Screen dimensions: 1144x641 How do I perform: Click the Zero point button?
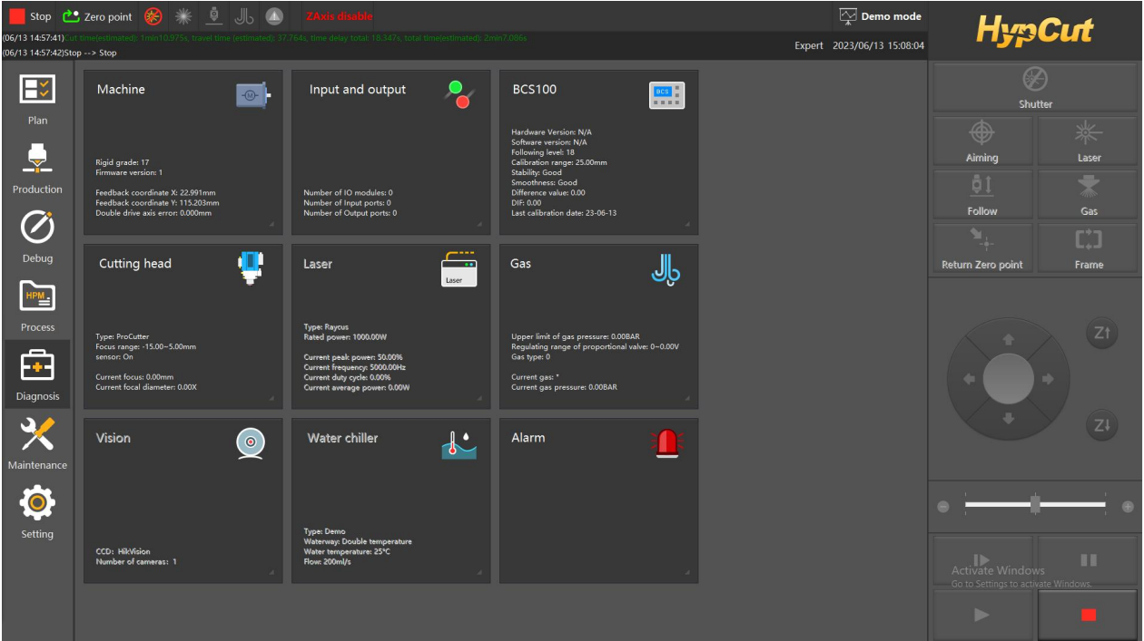click(97, 16)
